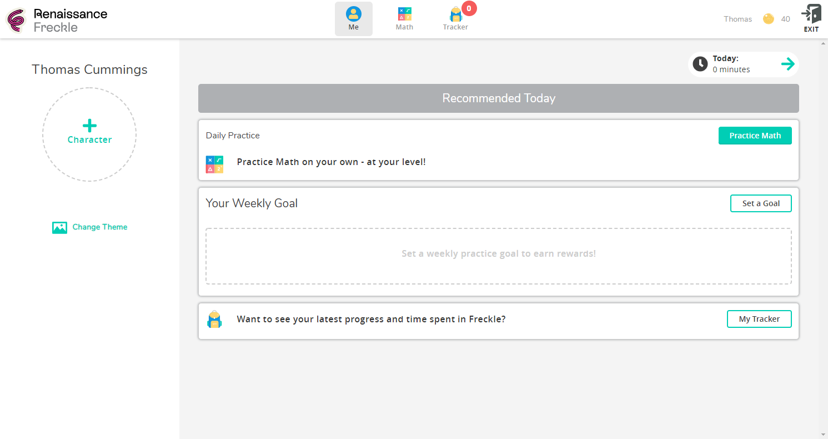This screenshot has height=439, width=828.
Task: Expand today's practice time with green arrow
Action: pyautogui.click(x=788, y=64)
